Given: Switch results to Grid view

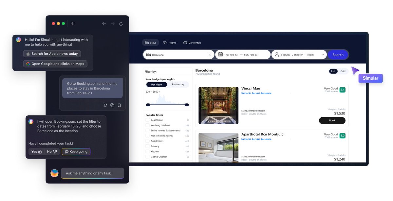Looking at the screenshot, I should click(343, 71).
